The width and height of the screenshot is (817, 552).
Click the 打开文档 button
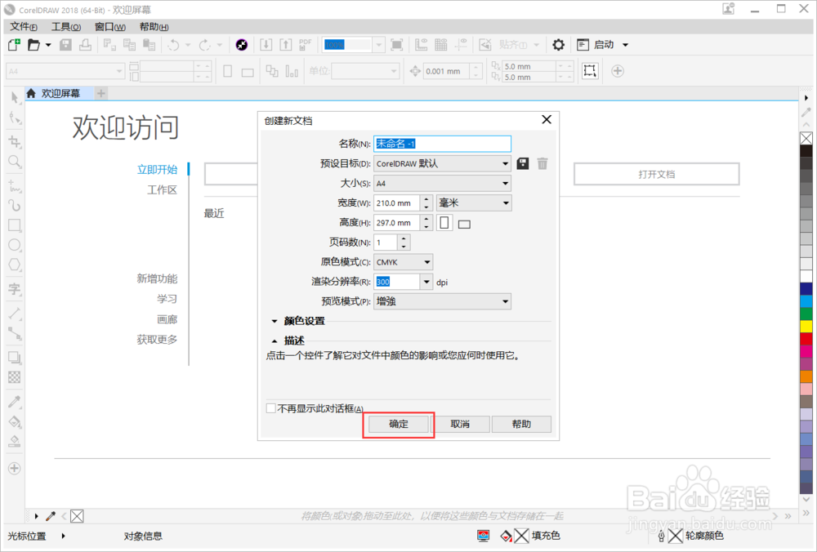[x=657, y=174]
